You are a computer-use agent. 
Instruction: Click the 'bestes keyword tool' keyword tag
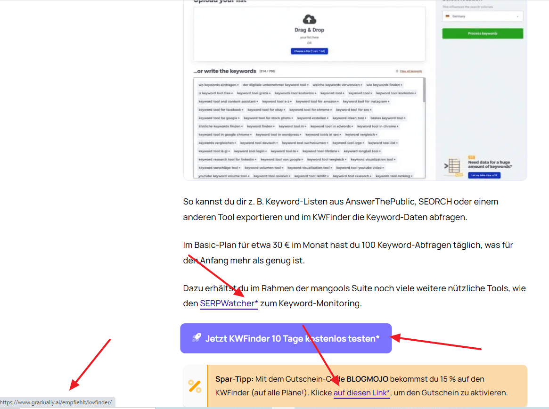(x=388, y=118)
